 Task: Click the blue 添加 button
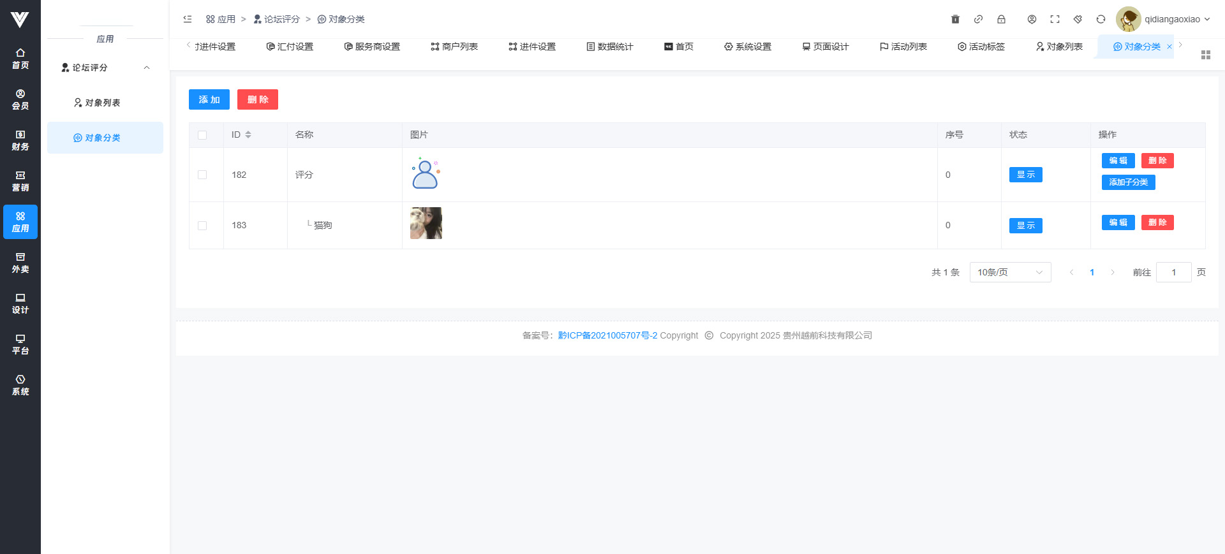pyautogui.click(x=209, y=99)
